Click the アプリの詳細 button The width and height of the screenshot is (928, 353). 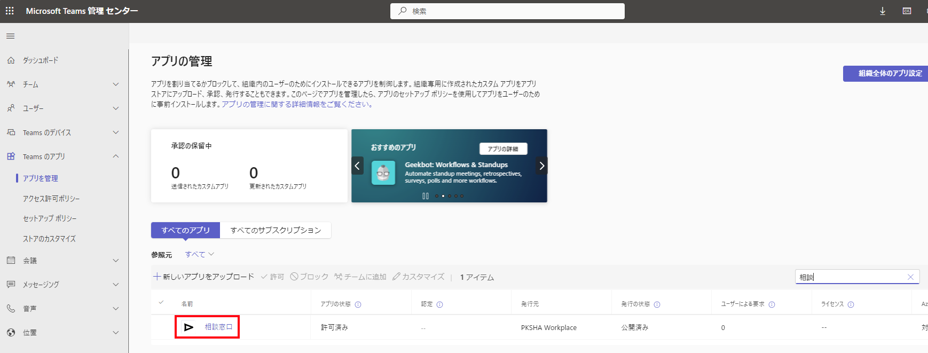[503, 149]
